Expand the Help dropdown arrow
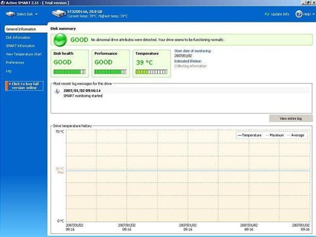 pyautogui.click(x=313, y=14)
